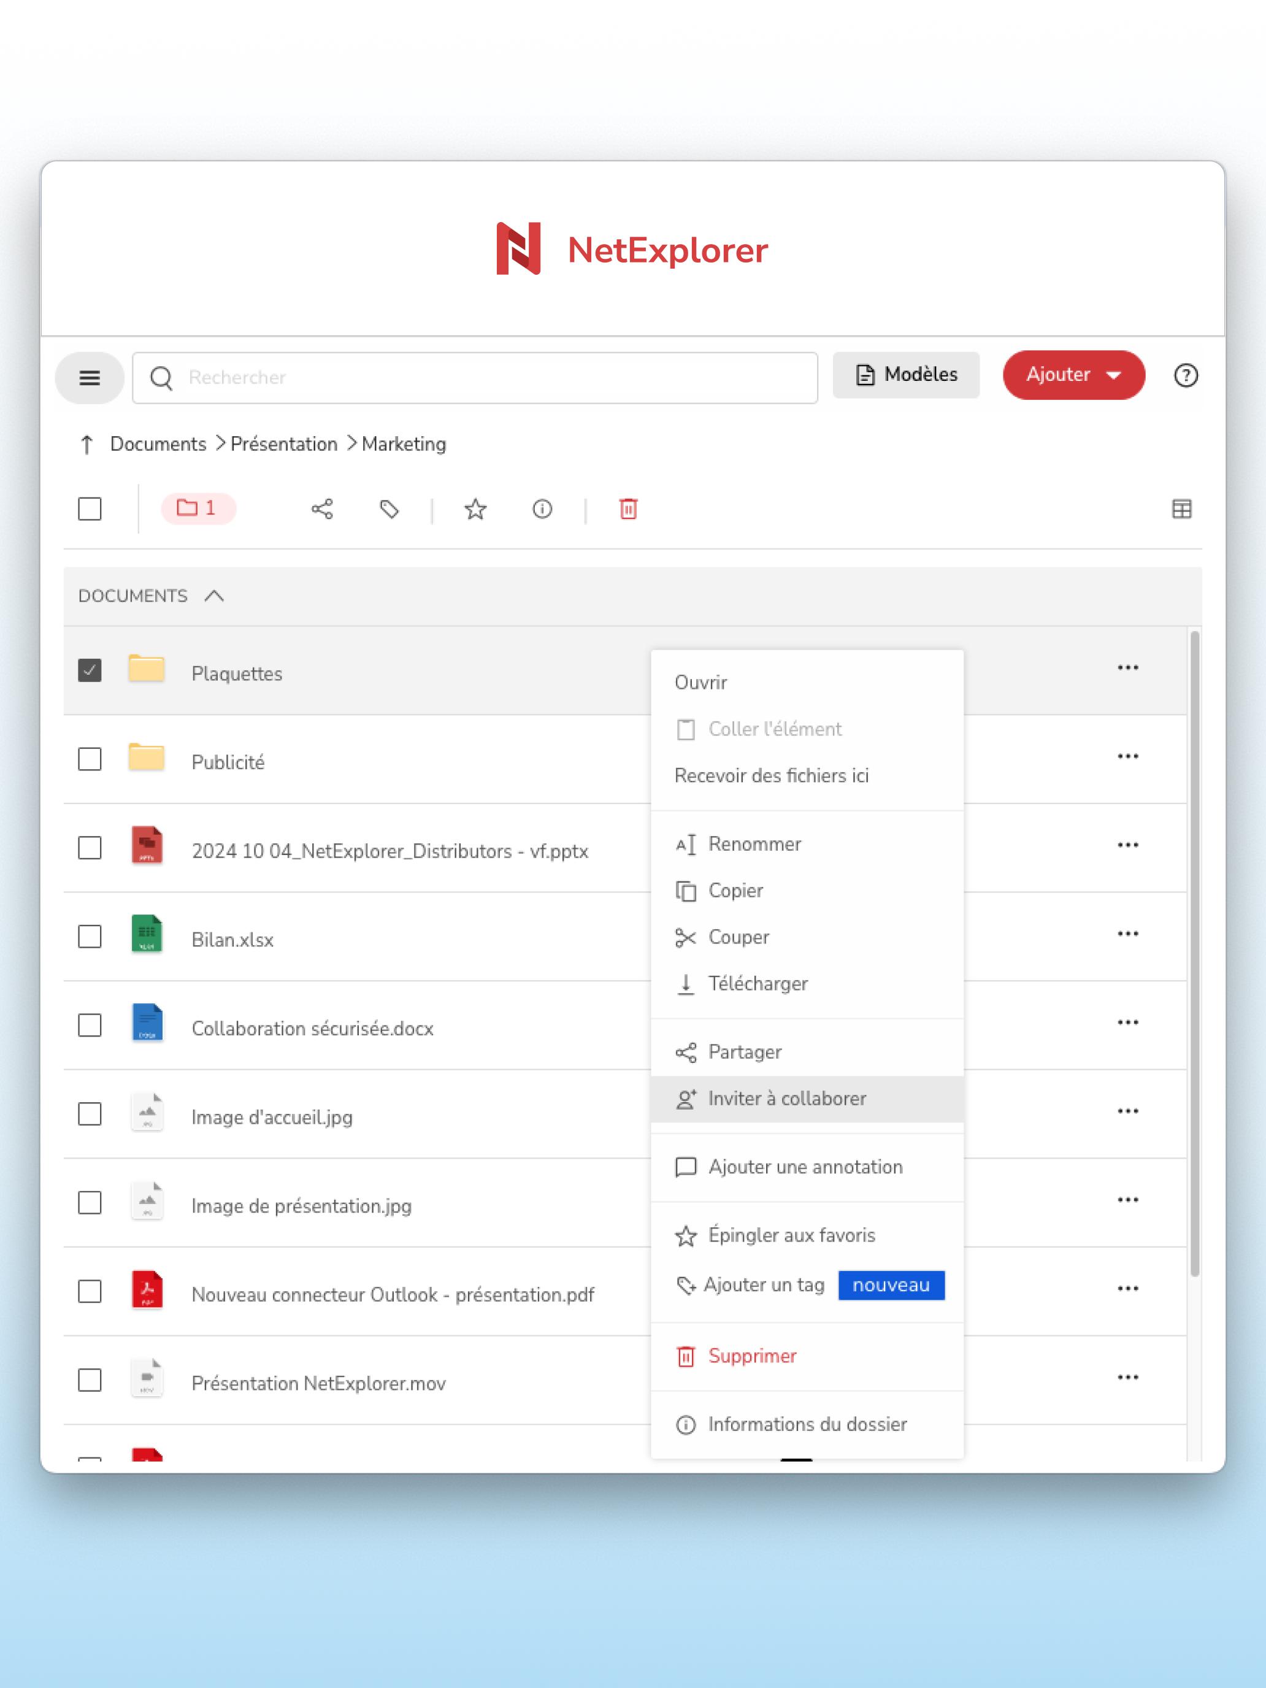Open more options for Plaquettes row
The height and width of the screenshot is (1688, 1266).
(x=1128, y=668)
